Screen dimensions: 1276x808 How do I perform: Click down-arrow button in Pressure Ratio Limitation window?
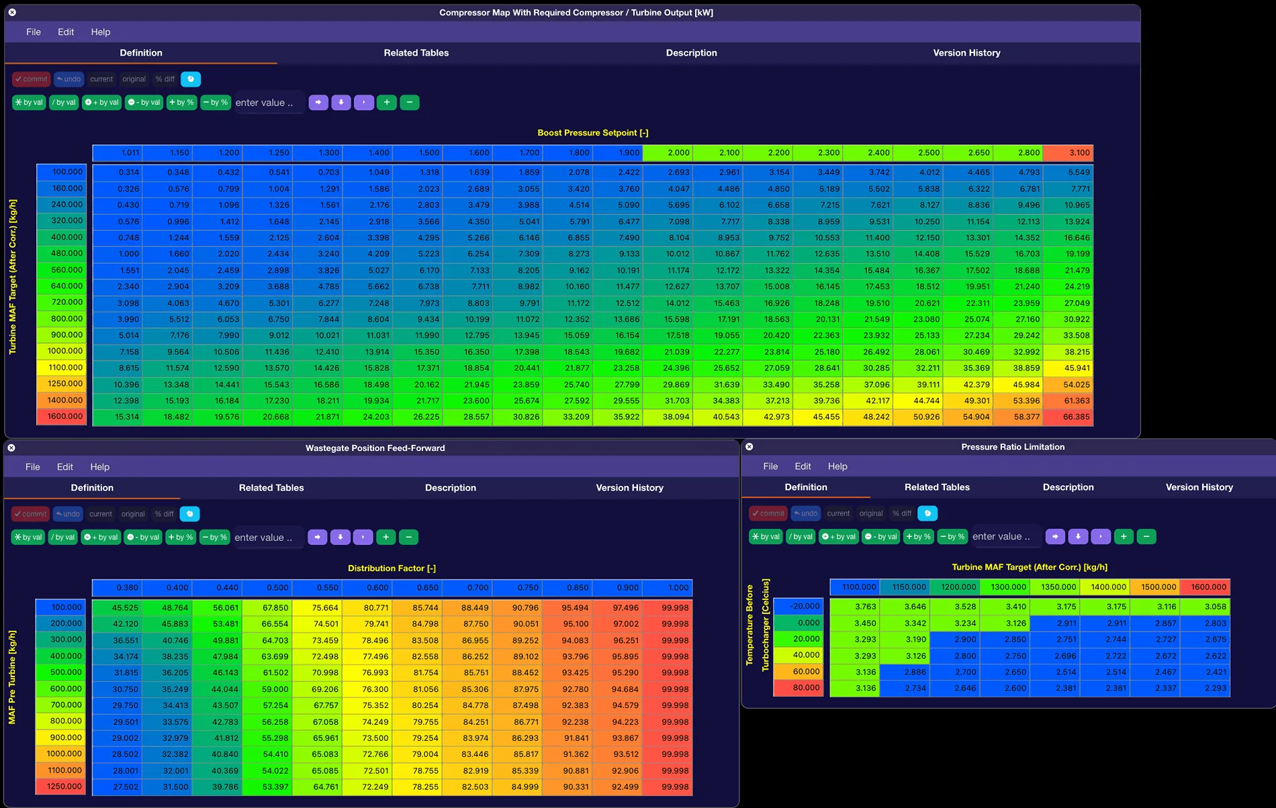click(x=1078, y=537)
